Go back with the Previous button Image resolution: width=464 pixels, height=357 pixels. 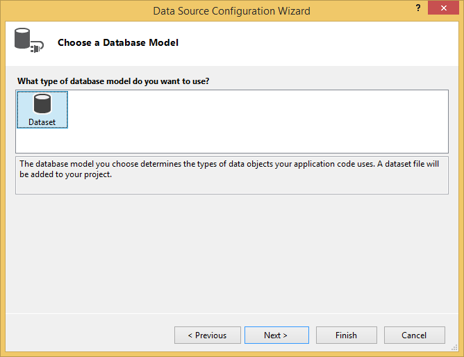(x=208, y=335)
